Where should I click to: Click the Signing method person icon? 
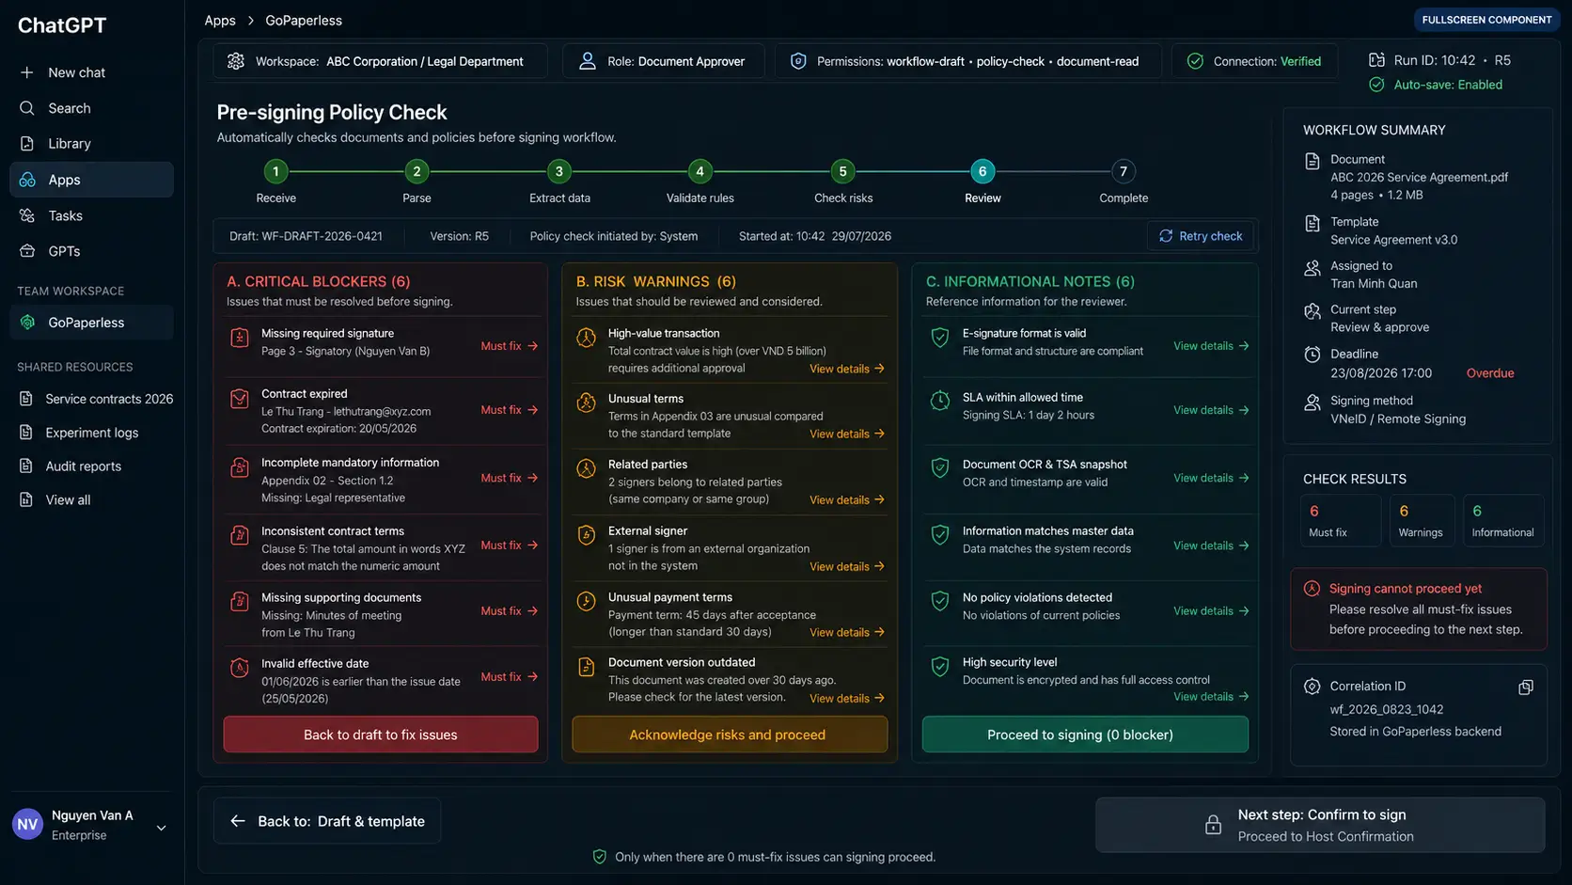click(x=1313, y=403)
